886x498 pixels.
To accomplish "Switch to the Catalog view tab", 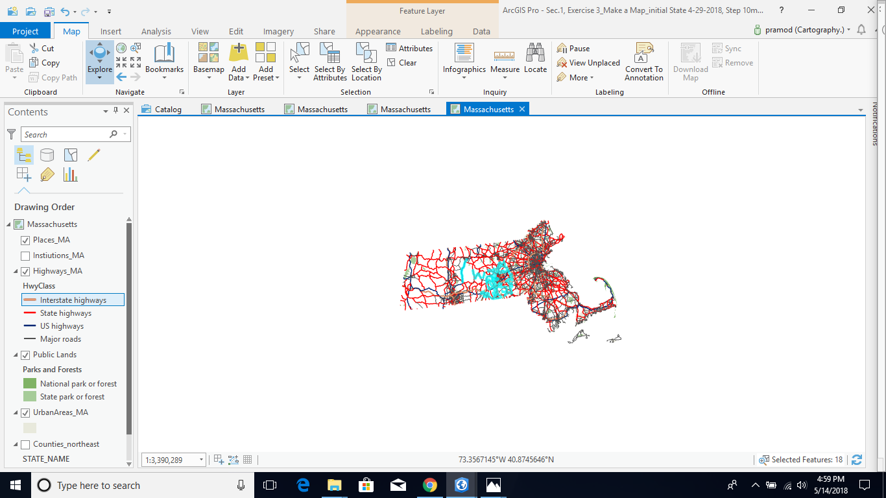I will (162, 109).
